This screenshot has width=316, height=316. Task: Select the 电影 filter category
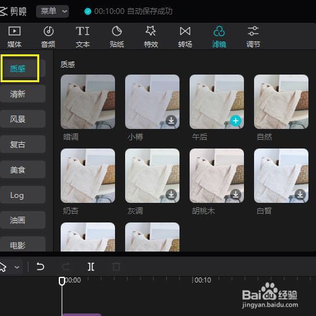(23, 245)
